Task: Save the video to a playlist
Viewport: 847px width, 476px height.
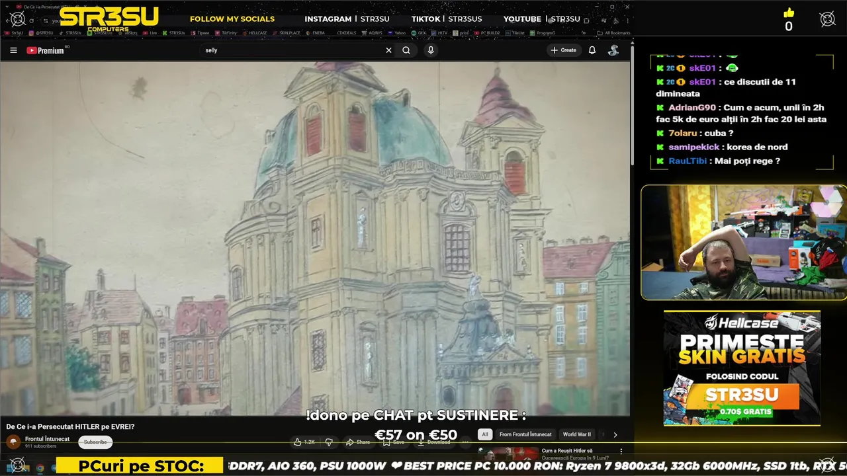Action: (x=394, y=442)
